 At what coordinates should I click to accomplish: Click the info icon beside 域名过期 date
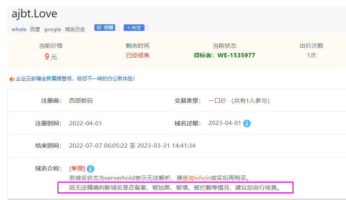click(247, 123)
